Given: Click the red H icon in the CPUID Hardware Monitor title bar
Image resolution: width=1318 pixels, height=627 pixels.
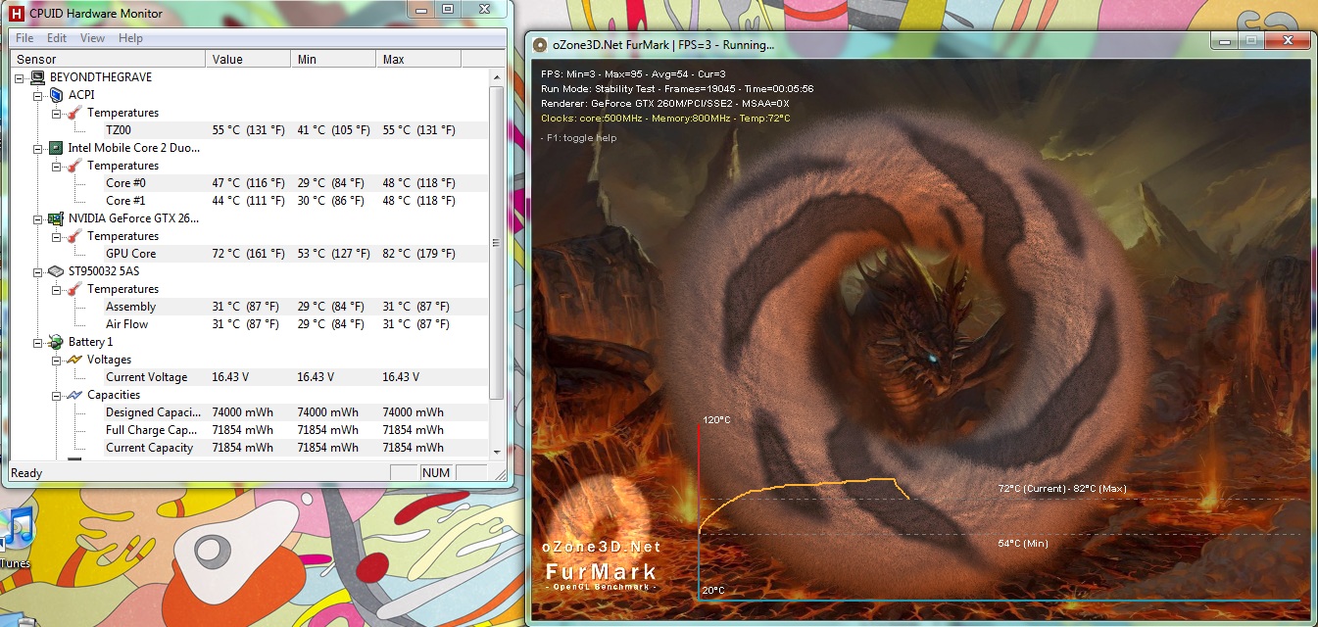Looking at the screenshot, I should coord(16,13).
